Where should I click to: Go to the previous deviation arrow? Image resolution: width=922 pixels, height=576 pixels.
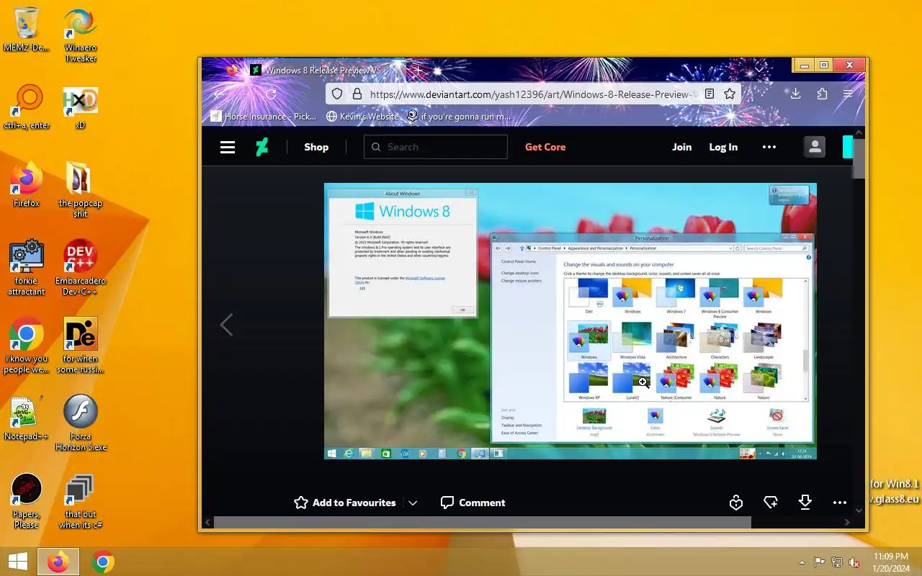coord(226,325)
